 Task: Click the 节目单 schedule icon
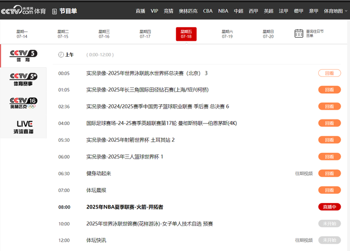point(55,11)
